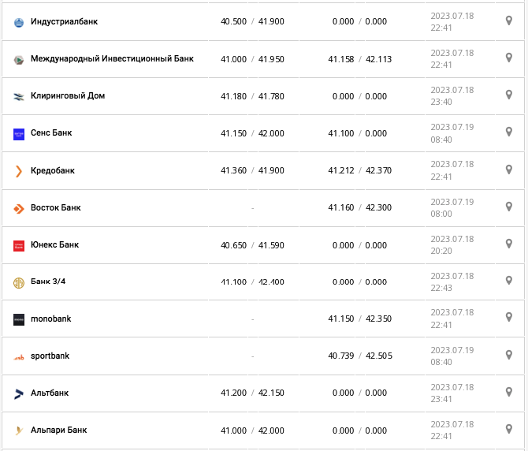Click the Альтбанк logo icon
Image resolution: width=528 pixels, height=451 pixels.
point(19,393)
